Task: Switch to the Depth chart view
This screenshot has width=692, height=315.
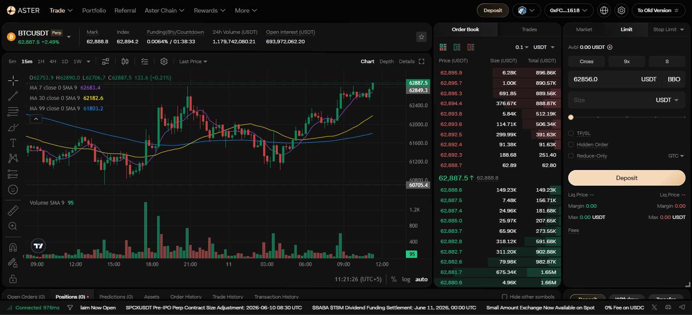Action: pos(386,61)
